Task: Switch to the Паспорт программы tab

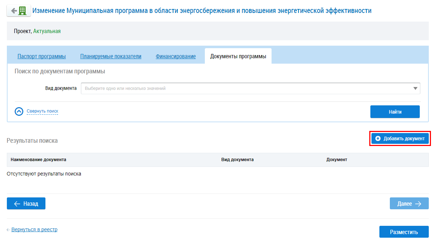Action: click(x=41, y=56)
